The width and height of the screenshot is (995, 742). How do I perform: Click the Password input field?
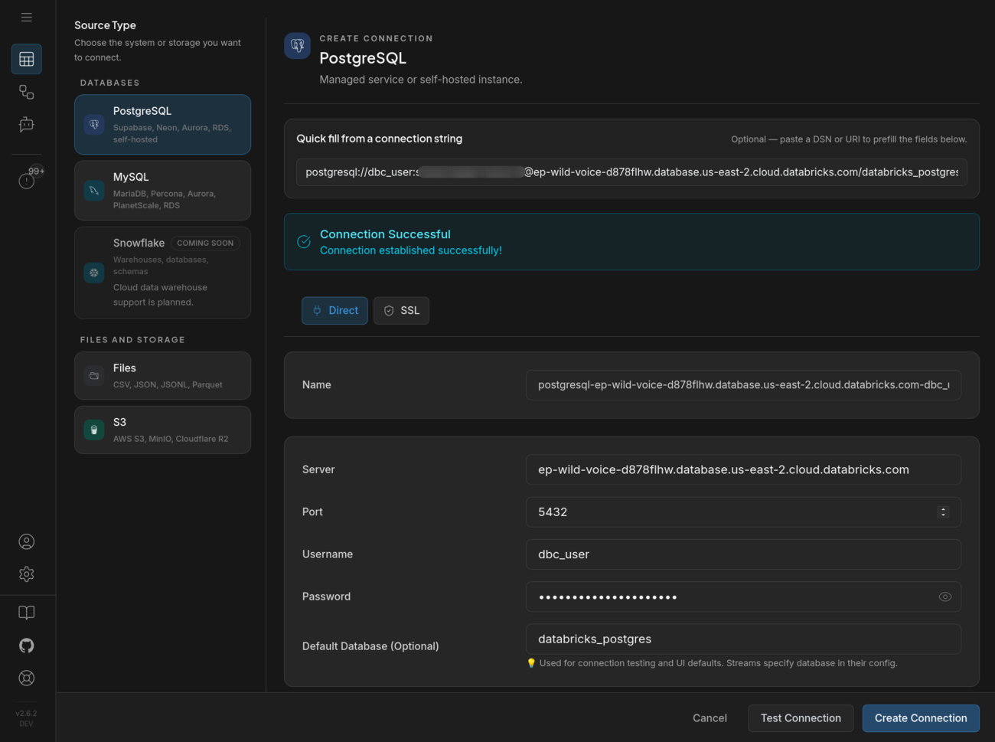(743, 597)
